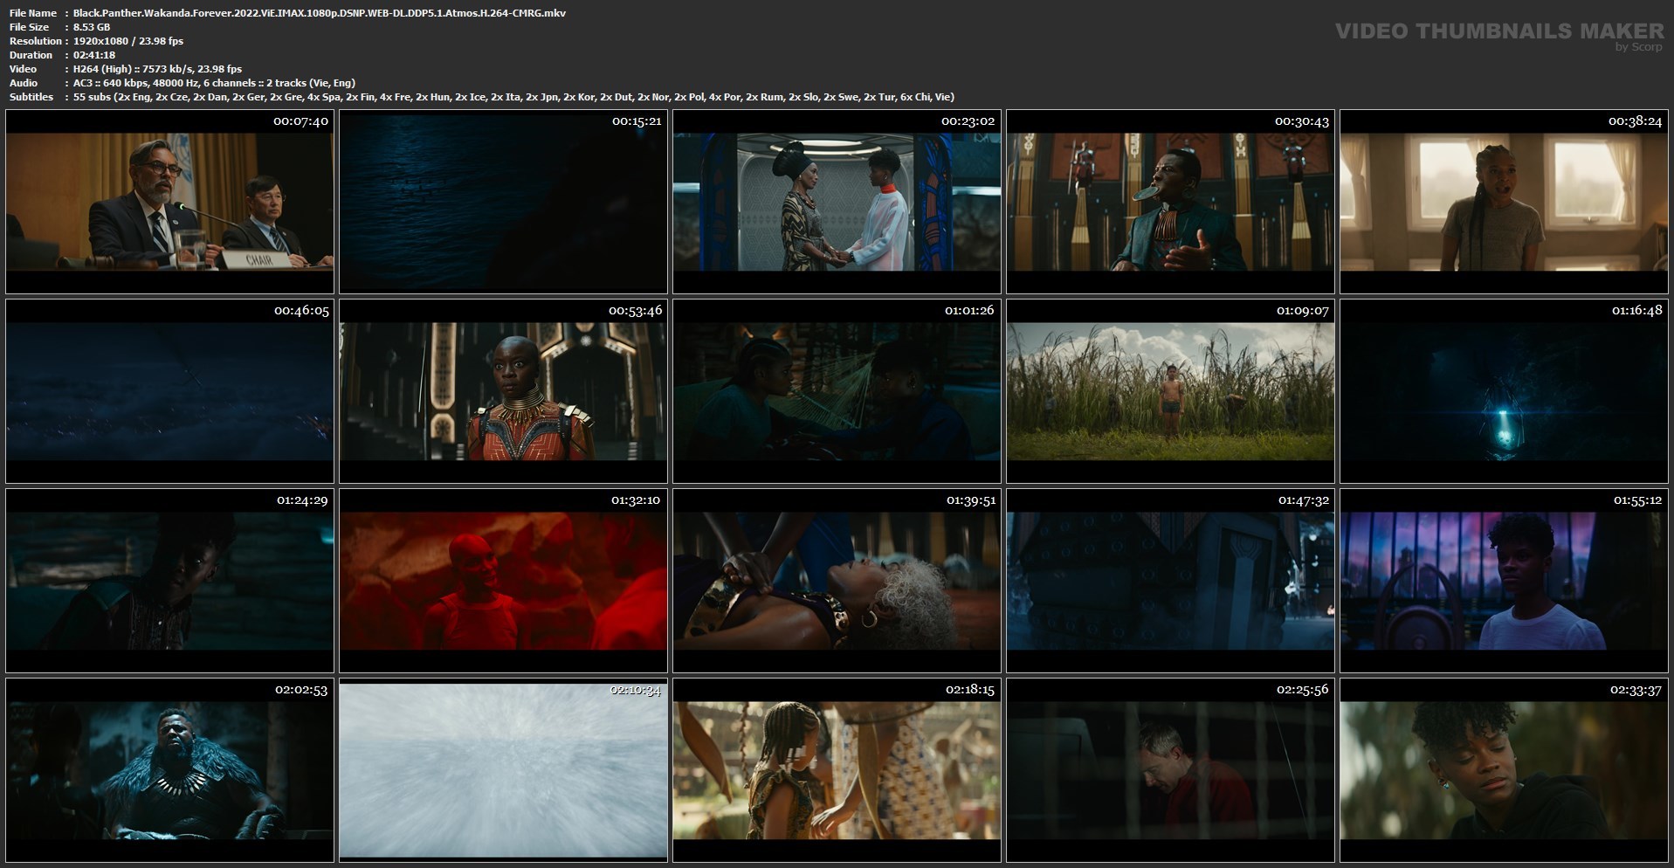Select the 00:23:02 frame thumbnail

point(837,202)
